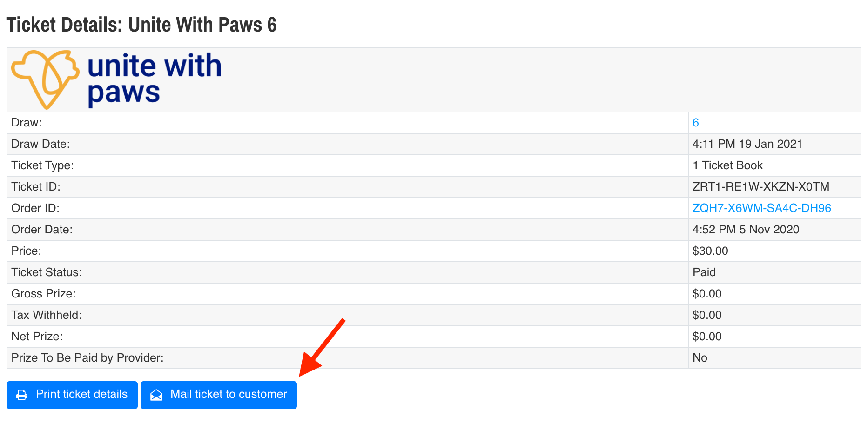This screenshot has width=861, height=423.
Task: Click the Draw Date value 19 Jan 2021
Action: pos(747,144)
